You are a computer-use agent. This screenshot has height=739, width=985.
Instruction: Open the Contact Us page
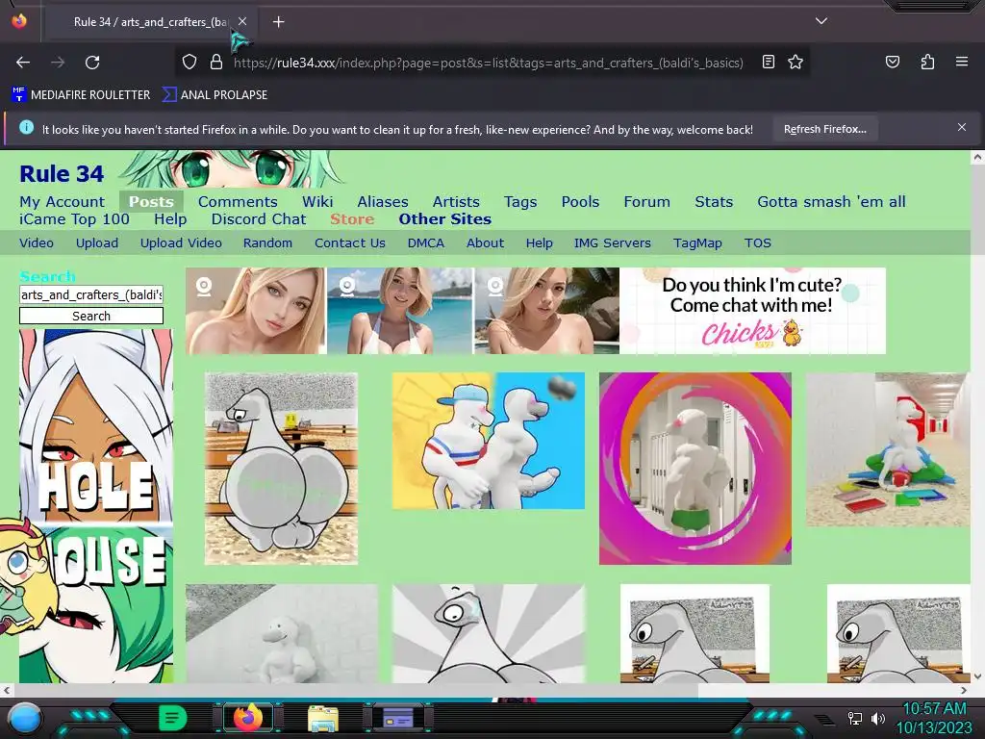point(350,243)
